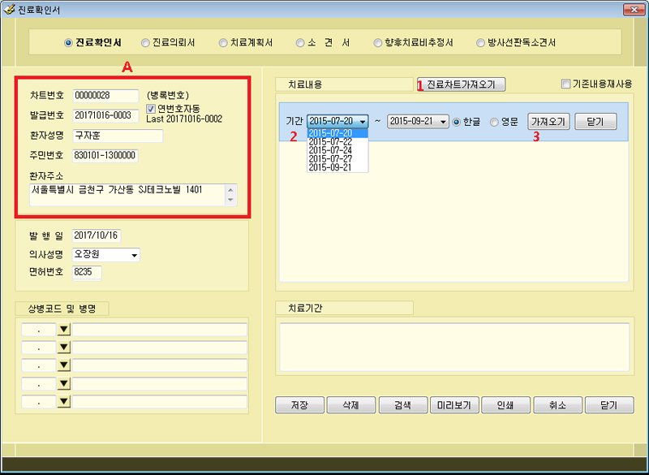Choose the 방사선판독소견서 document type
Image resolution: width=649 pixels, height=475 pixels.
[x=481, y=42]
